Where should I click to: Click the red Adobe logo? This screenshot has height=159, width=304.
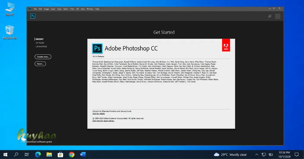(226, 45)
